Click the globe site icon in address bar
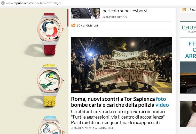Viewport: 196px width, 134px height. (x=3, y=3)
